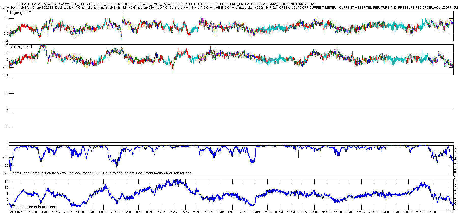Select the '22/09' date tick
The height and width of the screenshot is (216, 458).
pyautogui.click(x=115, y=212)
